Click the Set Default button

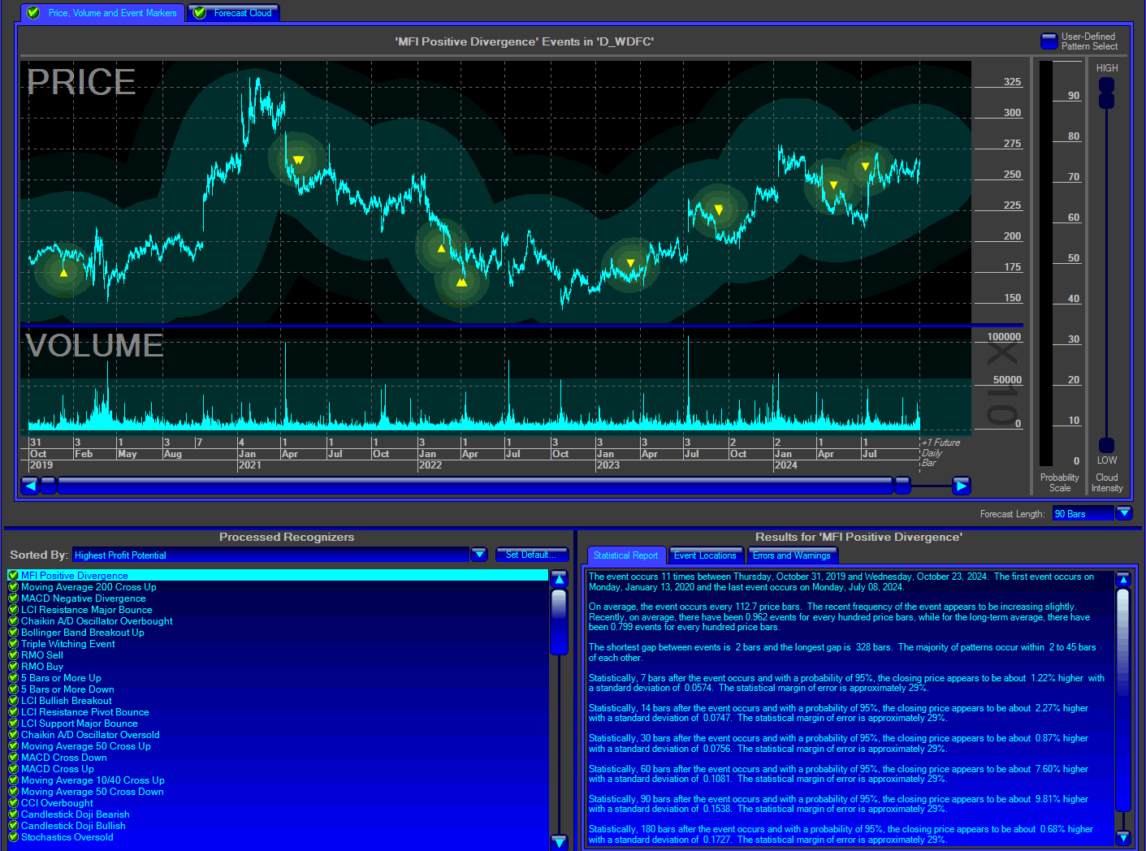point(531,555)
